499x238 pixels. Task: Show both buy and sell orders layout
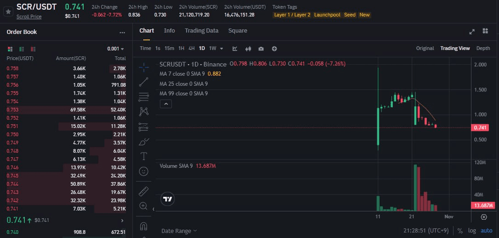pyautogui.click(x=10, y=49)
